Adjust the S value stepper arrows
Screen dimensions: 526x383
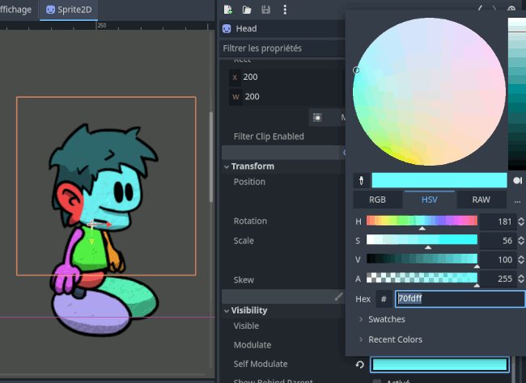pos(521,241)
